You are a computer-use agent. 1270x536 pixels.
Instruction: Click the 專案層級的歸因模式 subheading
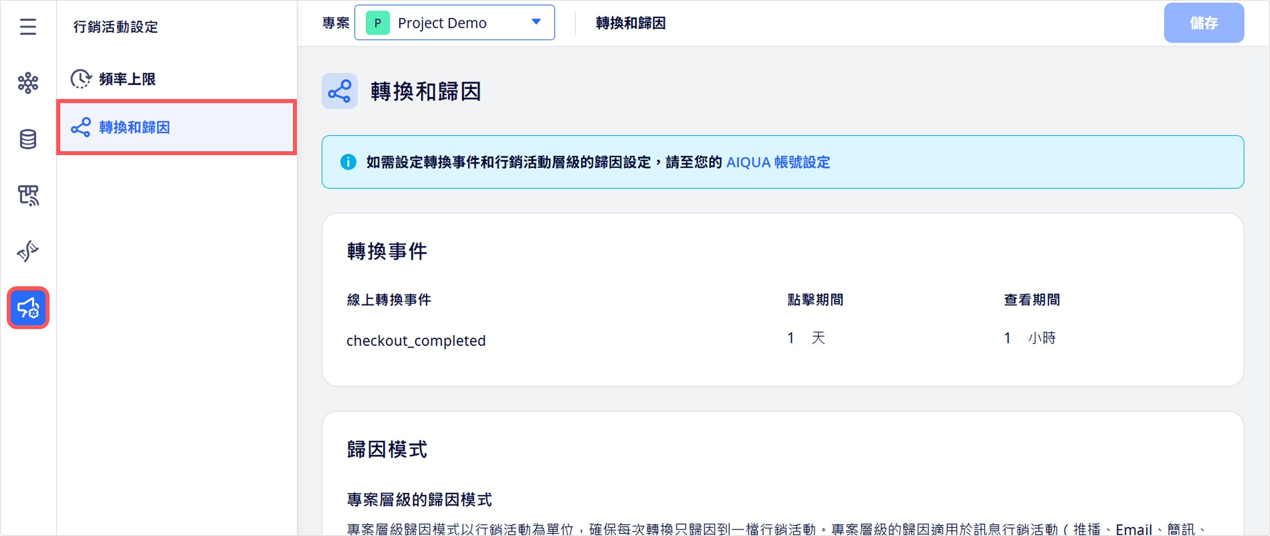(419, 500)
